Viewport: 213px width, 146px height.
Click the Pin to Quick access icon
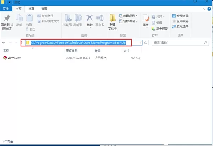coord(7,18)
